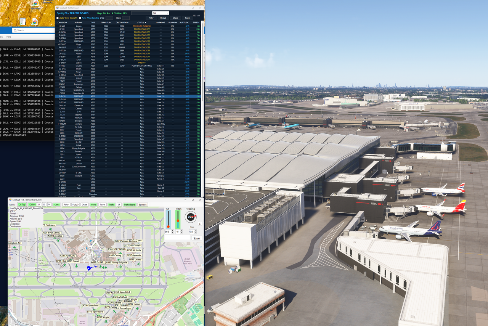The image size is (488, 326).
Task: Click the Alt value stepper arrows
Action: tap(173, 232)
